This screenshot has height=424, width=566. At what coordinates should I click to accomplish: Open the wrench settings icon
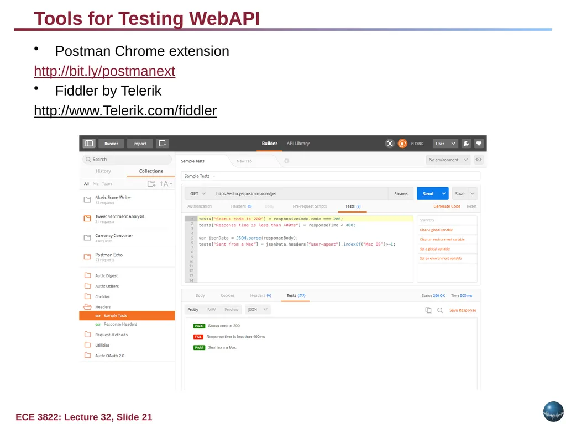(466, 144)
